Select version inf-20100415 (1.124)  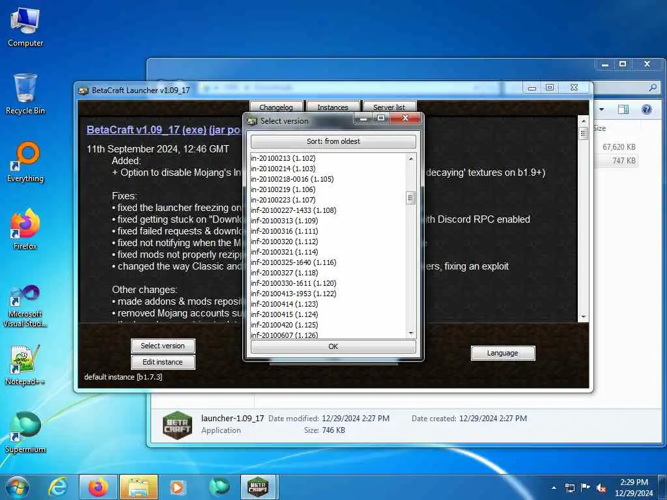pos(328,314)
